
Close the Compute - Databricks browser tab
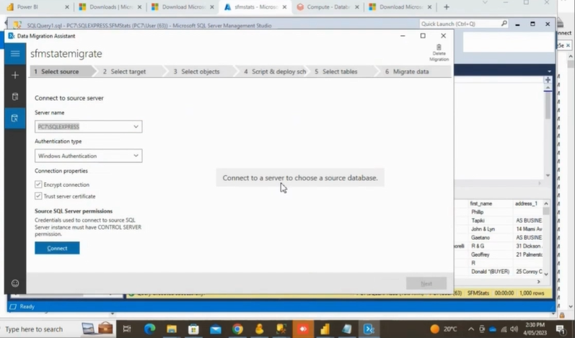(357, 7)
